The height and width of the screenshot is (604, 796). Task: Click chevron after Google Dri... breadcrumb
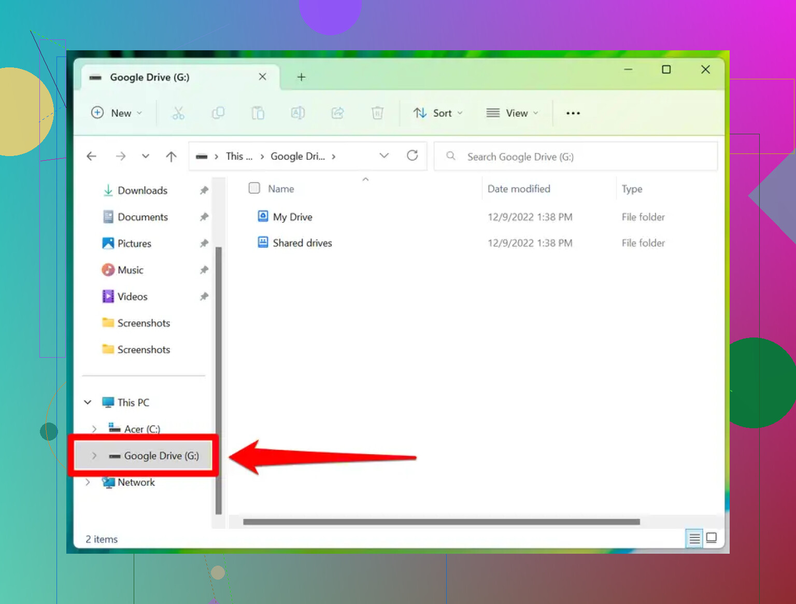click(x=333, y=157)
